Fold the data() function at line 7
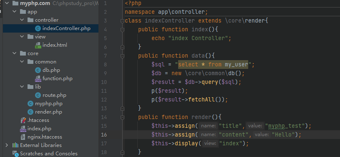 (x=122, y=56)
